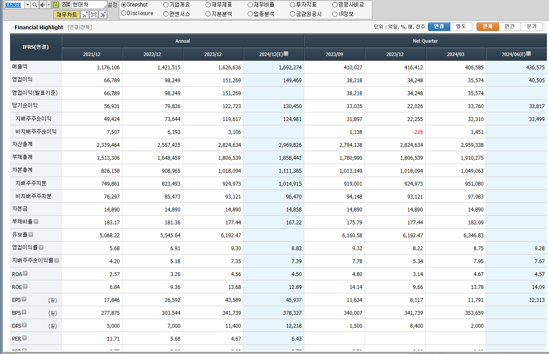Decrease font size with the small 가 icon

tap(84, 15)
